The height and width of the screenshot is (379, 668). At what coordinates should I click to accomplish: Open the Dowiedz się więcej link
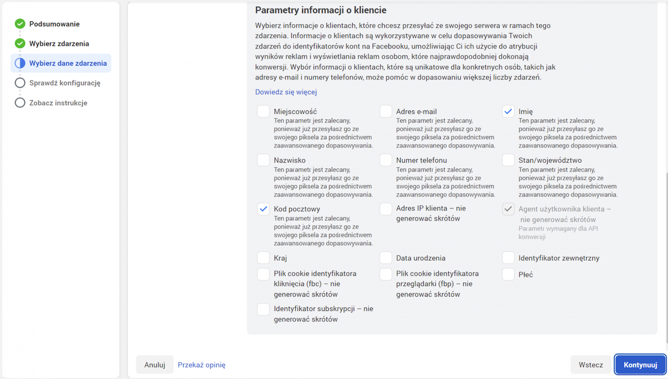pos(286,92)
